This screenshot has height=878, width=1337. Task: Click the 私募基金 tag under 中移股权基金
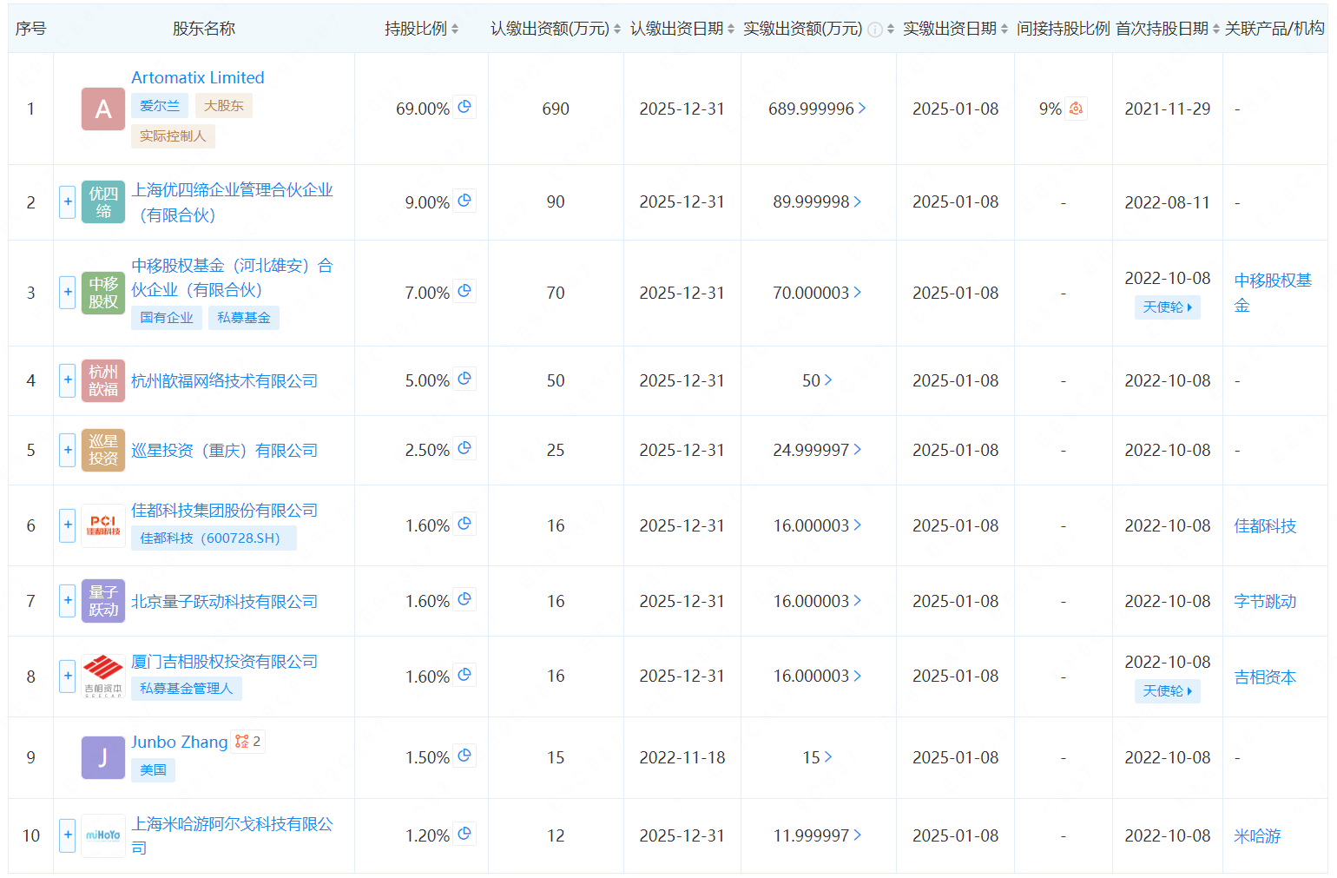(x=243, y=318)
